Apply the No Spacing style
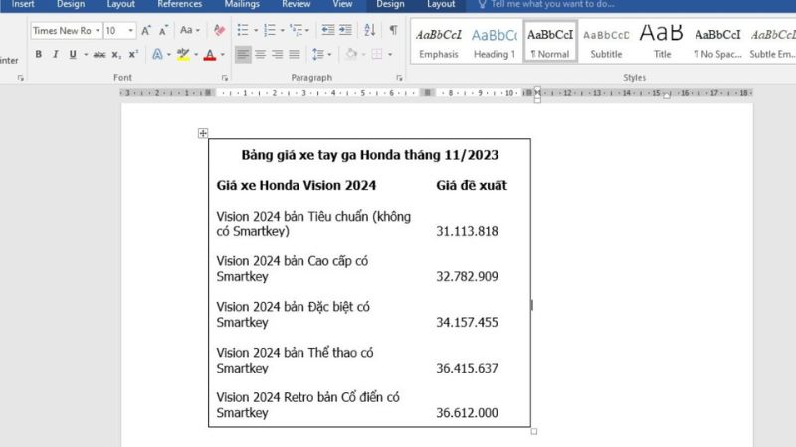 [717, 42]
